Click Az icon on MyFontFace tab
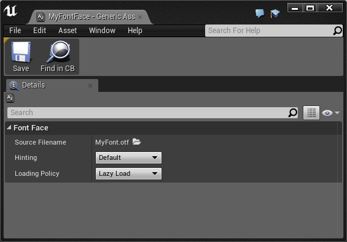The height and width of the screenshot is (242, 347). (41, 17)
